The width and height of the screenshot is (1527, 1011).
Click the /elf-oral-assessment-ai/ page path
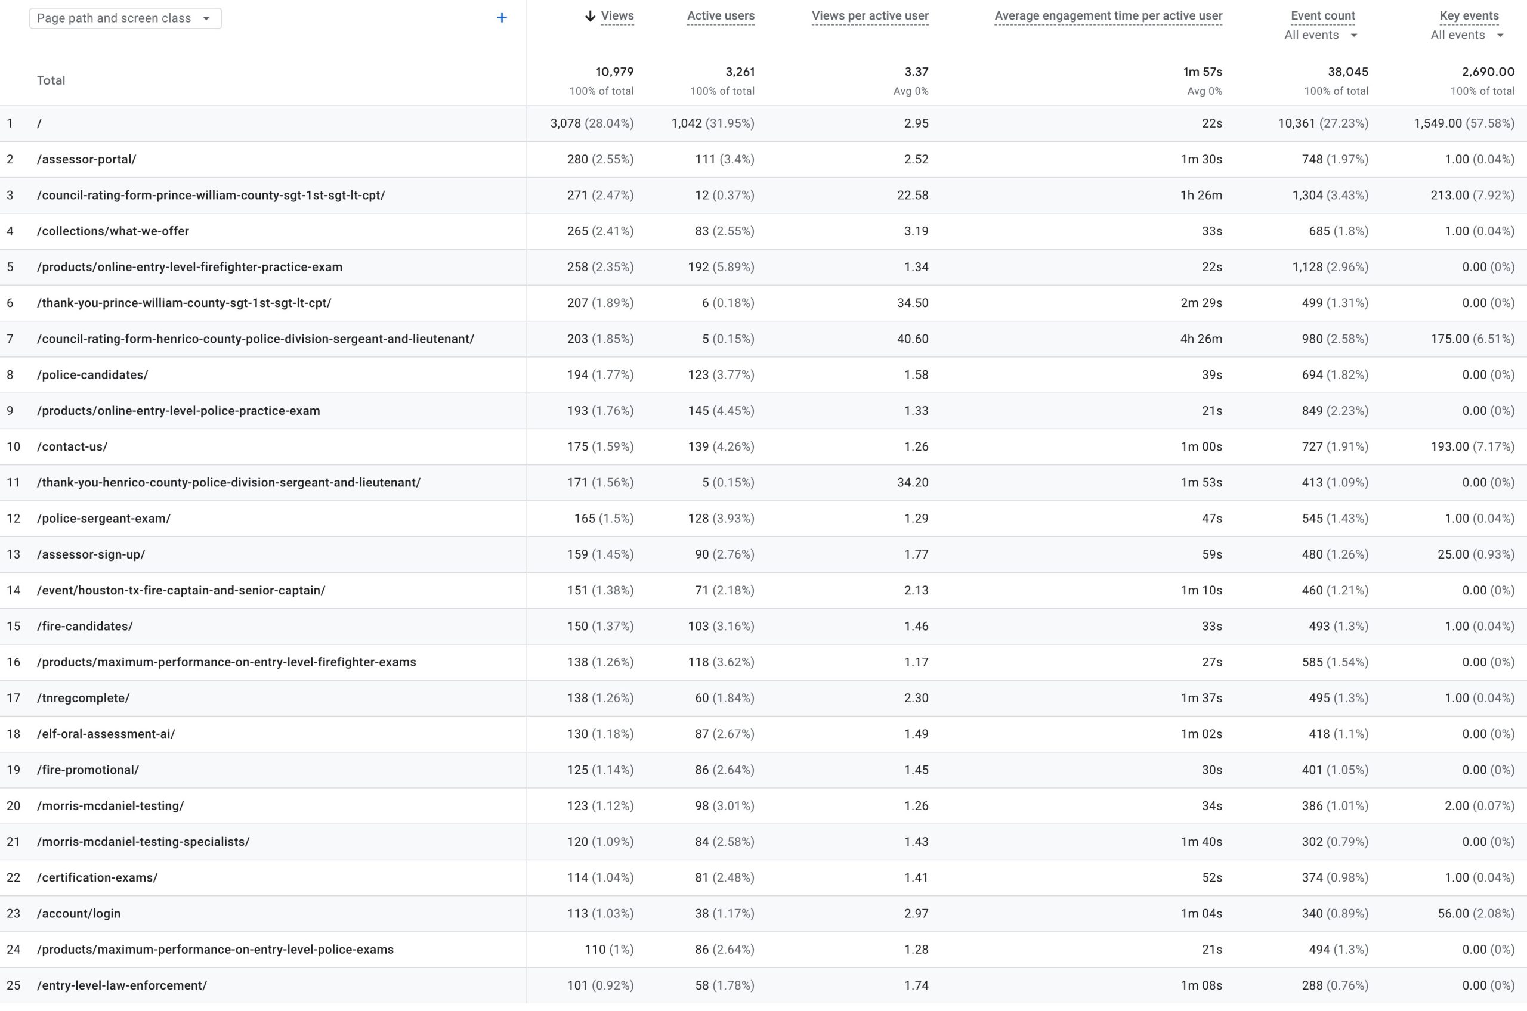pyautogui.click(x=106, y=734)
